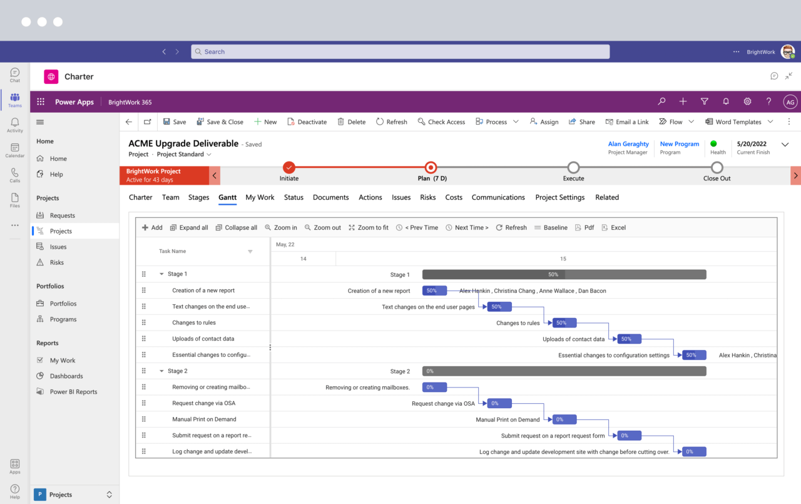Click the Plan stage marker on the timeline
Viewport: 801px width, 504px height.
click(431, 168)
